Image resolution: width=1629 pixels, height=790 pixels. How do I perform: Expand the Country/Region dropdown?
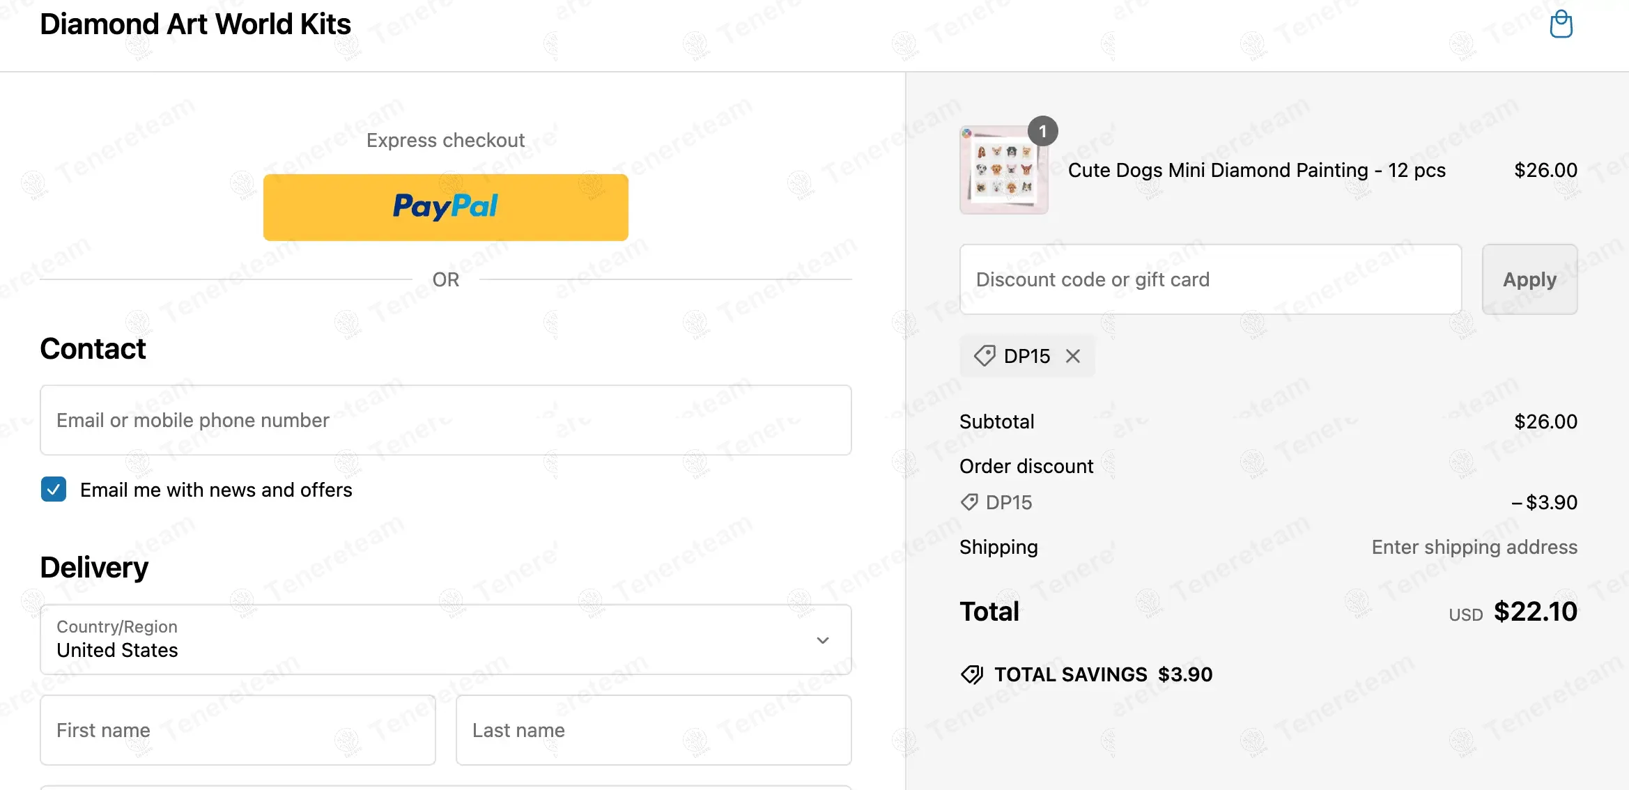point(446,640)
